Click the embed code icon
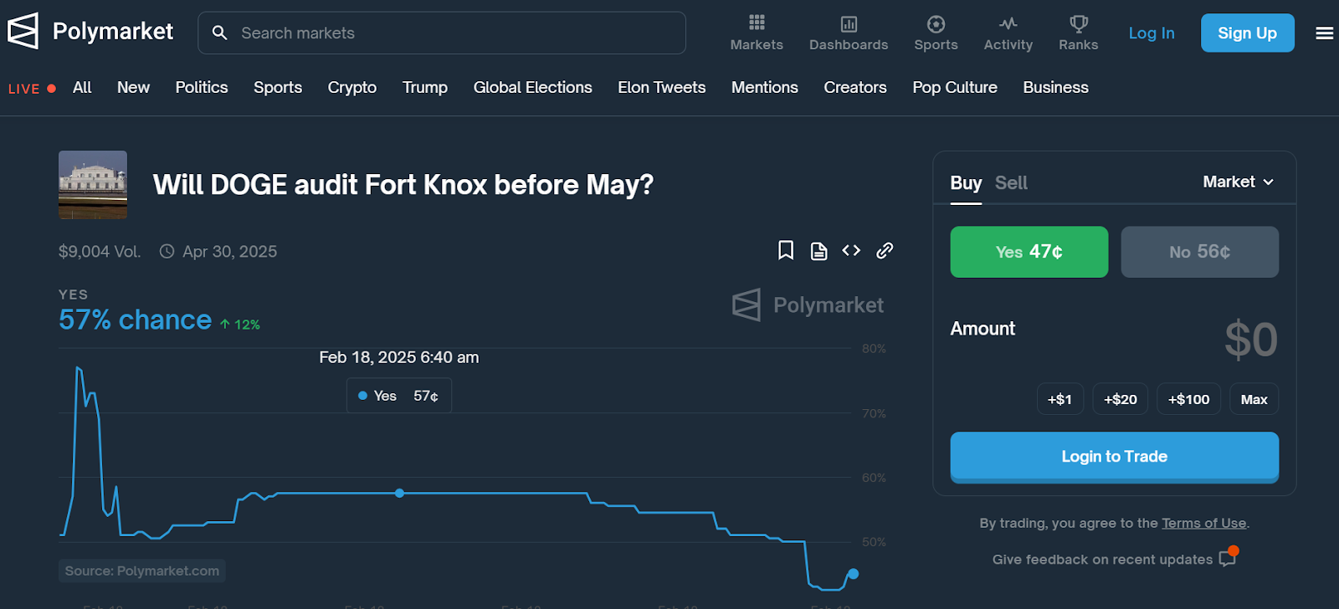The height and width of the screenshot is (609, 1339). tap(851, 250)
